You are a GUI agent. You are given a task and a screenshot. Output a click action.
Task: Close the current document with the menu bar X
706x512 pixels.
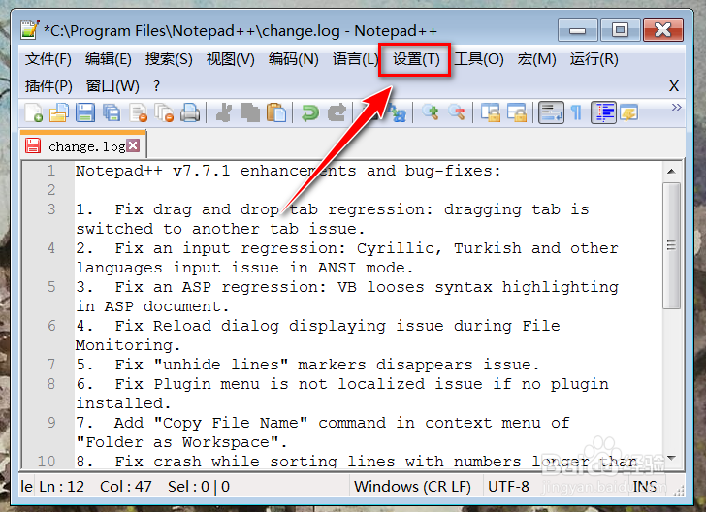[674, 86]
